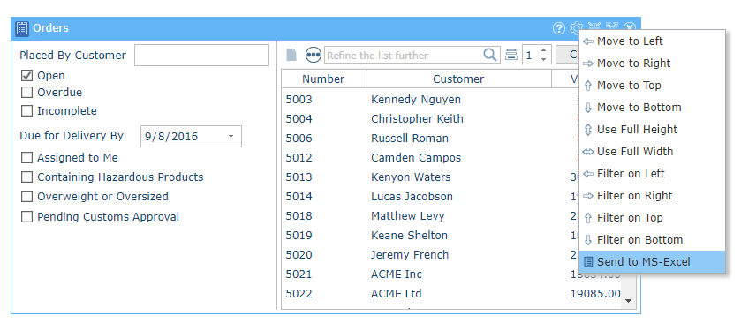Select order number 5018
Screen dimensions: 741x331
coord(299,216)
